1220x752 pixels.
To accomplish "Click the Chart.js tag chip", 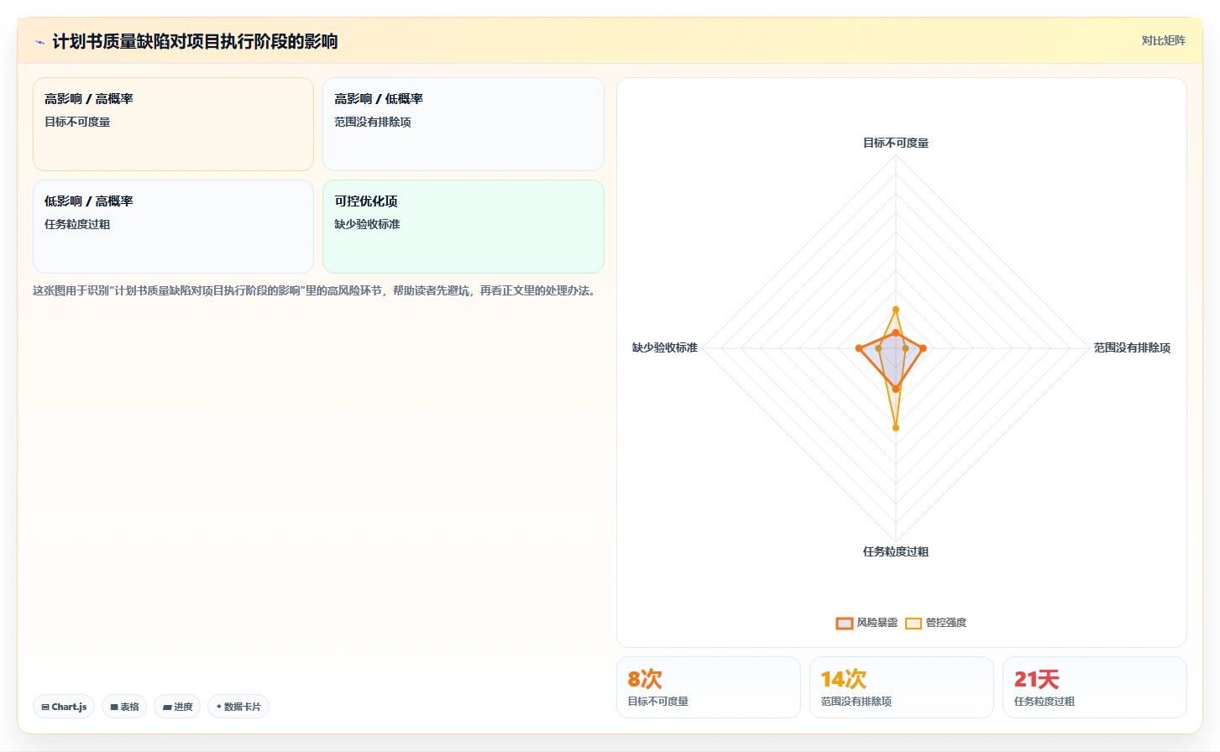I will (64, 707).
